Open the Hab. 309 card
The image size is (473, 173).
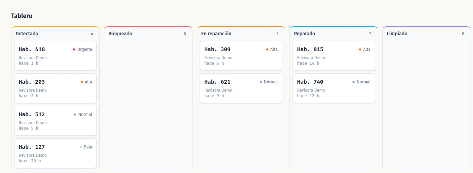(x=241, y=56)
